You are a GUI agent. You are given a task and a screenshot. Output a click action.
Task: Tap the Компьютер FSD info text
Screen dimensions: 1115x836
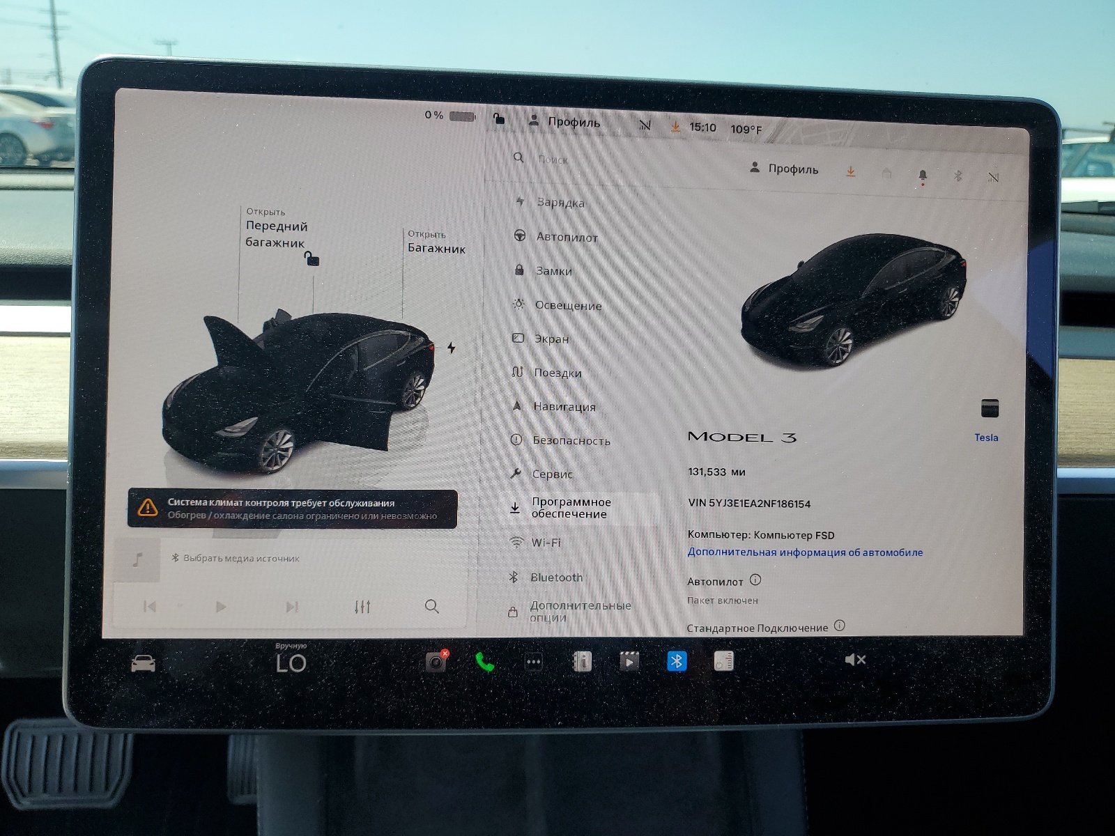click(761, 535)
